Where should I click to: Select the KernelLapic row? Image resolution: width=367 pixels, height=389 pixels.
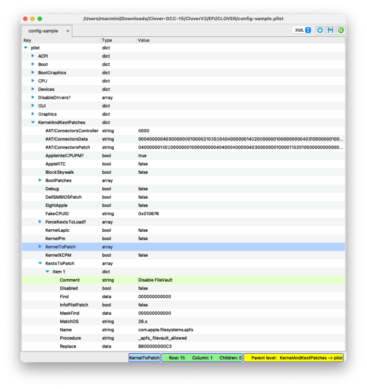pos(183,230)
